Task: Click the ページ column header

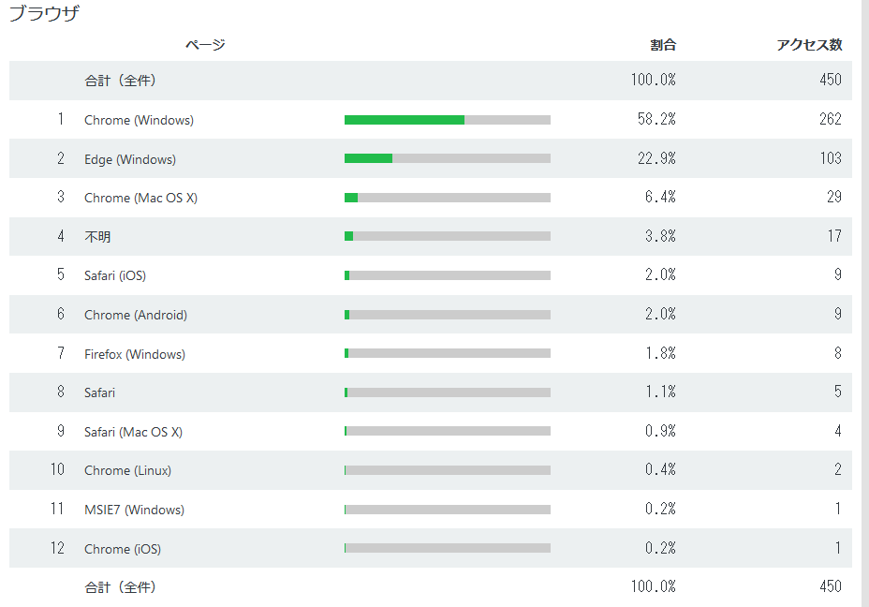Action: click(204, 45)
